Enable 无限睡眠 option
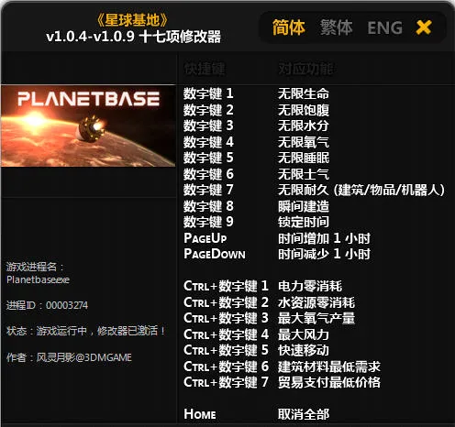Image resolution: width=455 pixels, height=427 pixels. [304, 158]
